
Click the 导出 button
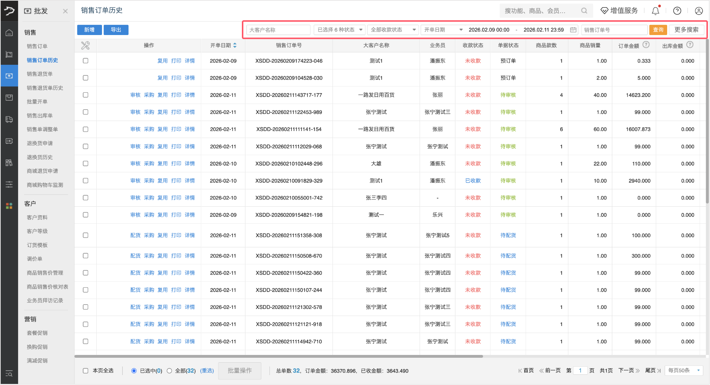[x=116, y=30]
